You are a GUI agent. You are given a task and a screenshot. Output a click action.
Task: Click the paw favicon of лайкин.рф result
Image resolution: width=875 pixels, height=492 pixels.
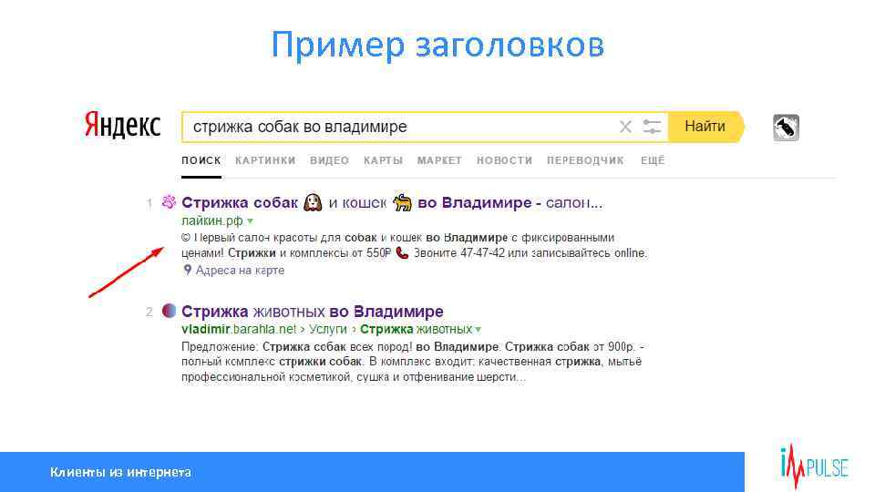(169, 202)
